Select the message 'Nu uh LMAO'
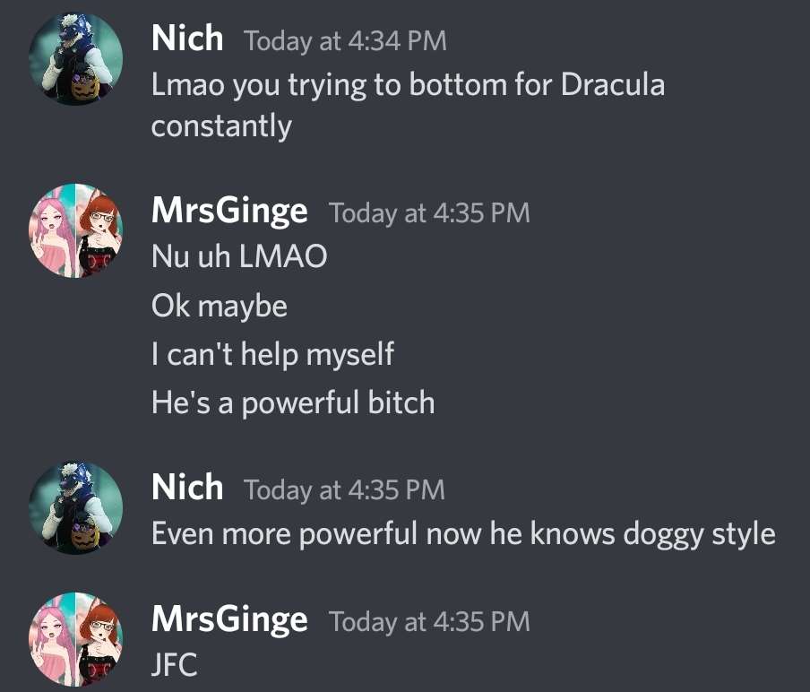The width and height of the screenshot is (810, 692). point(239,255)
